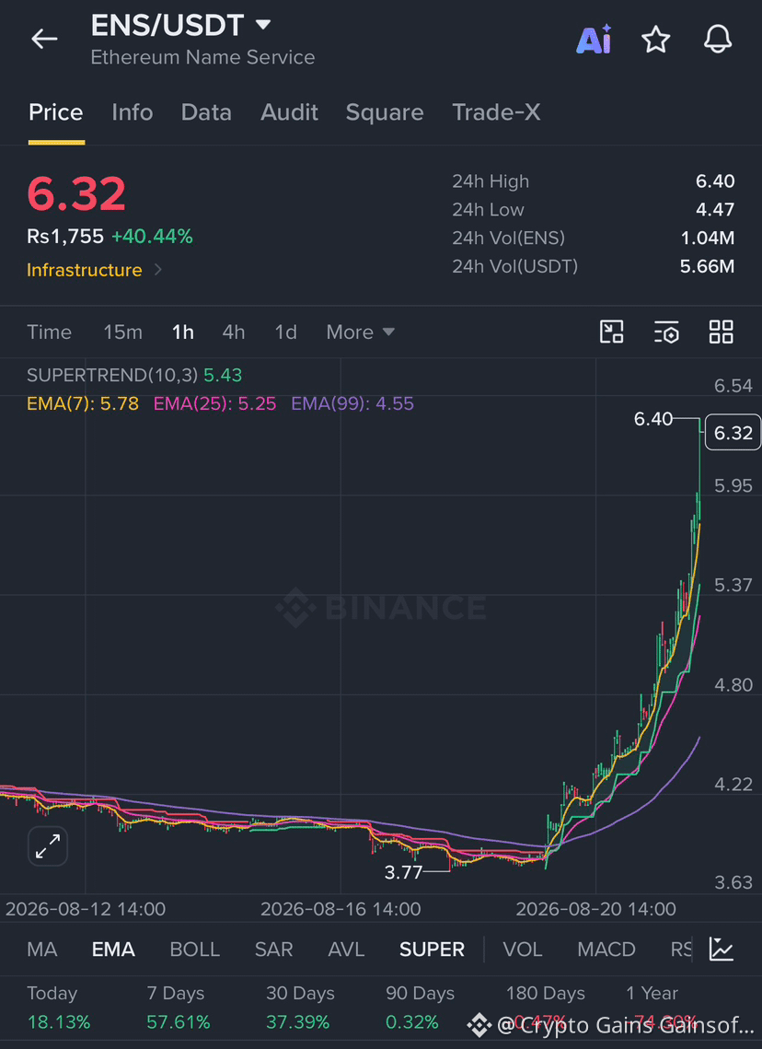Screen dimensions: 762x1049
Task: Open the Infrastructure category link
Action: 94,270
